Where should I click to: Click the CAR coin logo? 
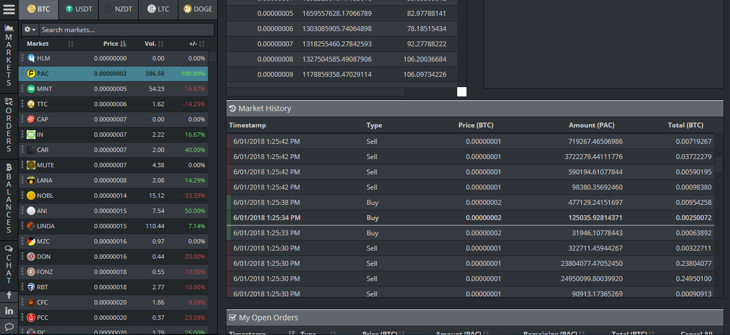point(31,150)
